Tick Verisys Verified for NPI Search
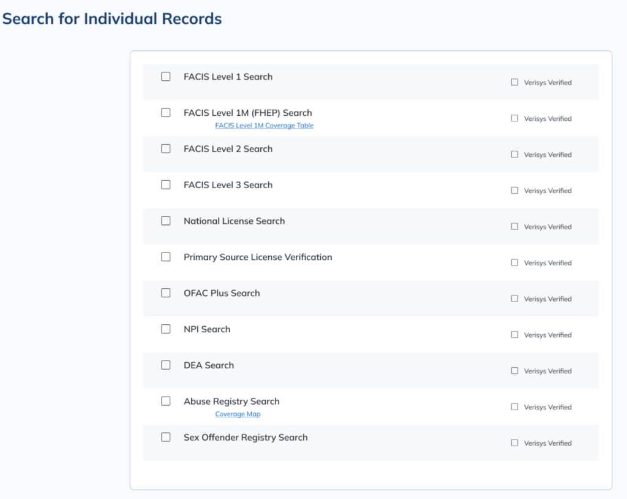 coord(514,335)
